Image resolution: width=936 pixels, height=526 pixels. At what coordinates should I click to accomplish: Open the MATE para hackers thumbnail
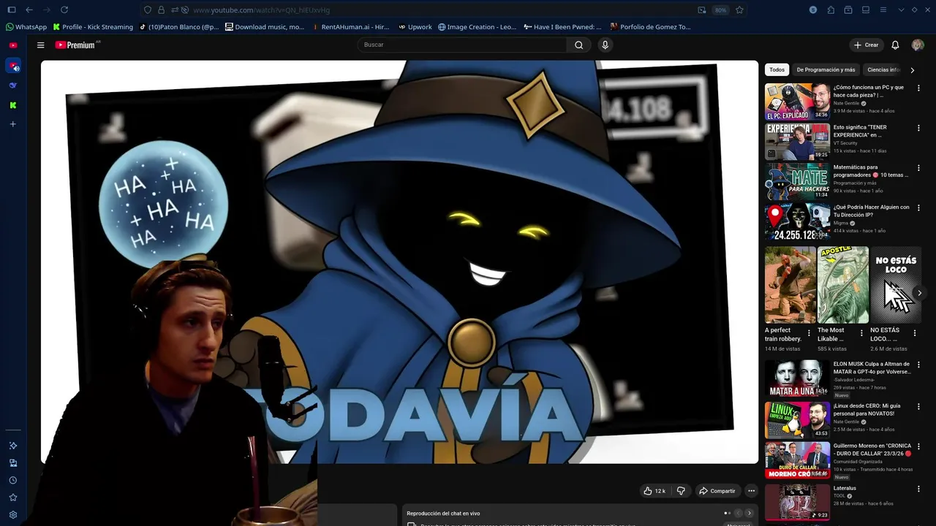point(797,181)
